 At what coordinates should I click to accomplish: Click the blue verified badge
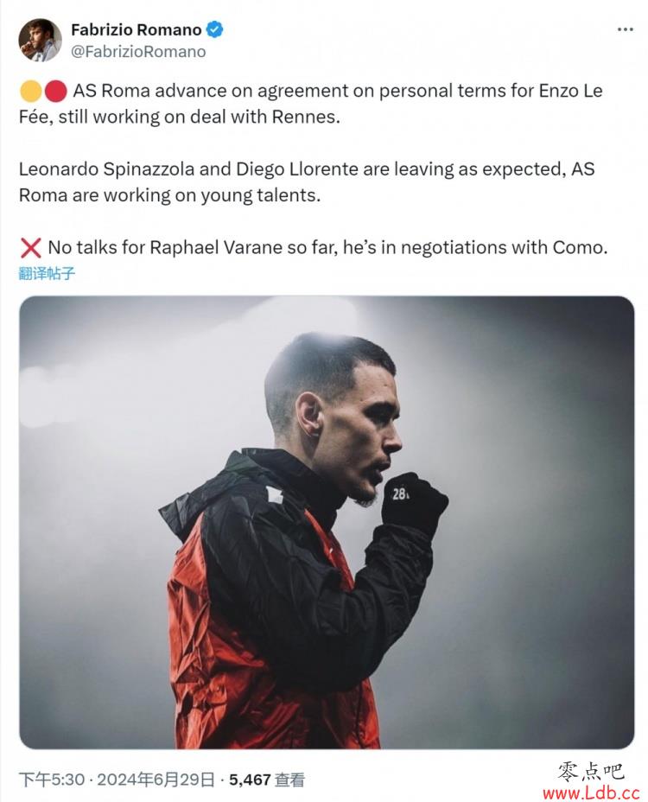(214, 29)
